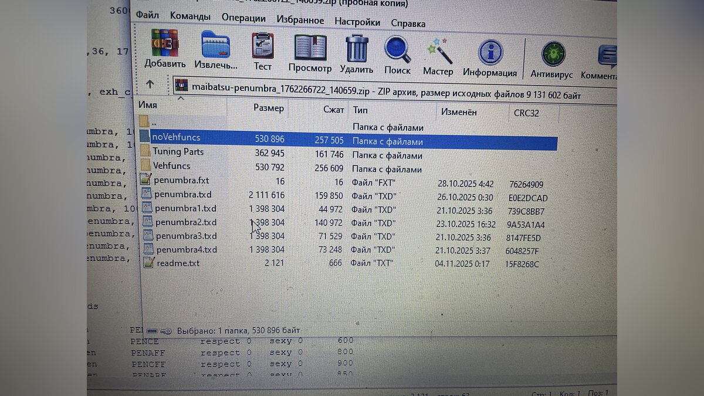The height and width of the screenshot is (396, 704).
Task: Open the Поиск (Find) magnifier icon
Action: [x=397, y=50]
